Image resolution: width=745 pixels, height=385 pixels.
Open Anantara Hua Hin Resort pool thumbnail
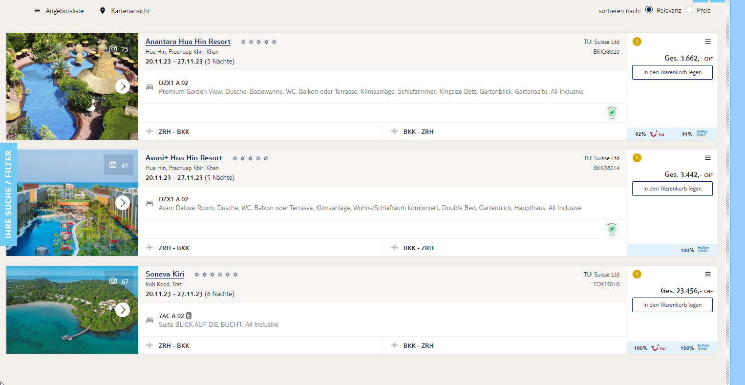[x=72, y=86]
